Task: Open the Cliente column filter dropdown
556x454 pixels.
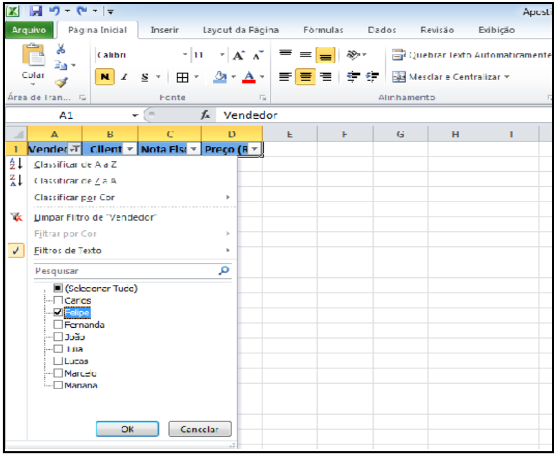Action: (129, 149)
